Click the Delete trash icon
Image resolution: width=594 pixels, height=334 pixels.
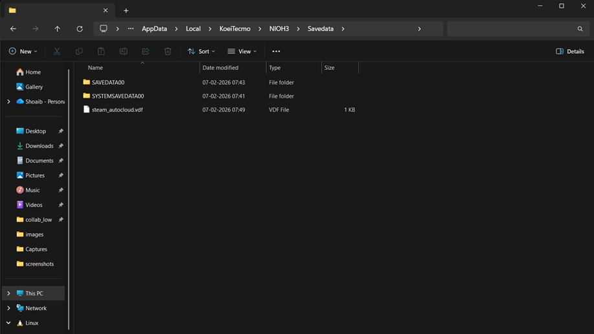[168, 51]
